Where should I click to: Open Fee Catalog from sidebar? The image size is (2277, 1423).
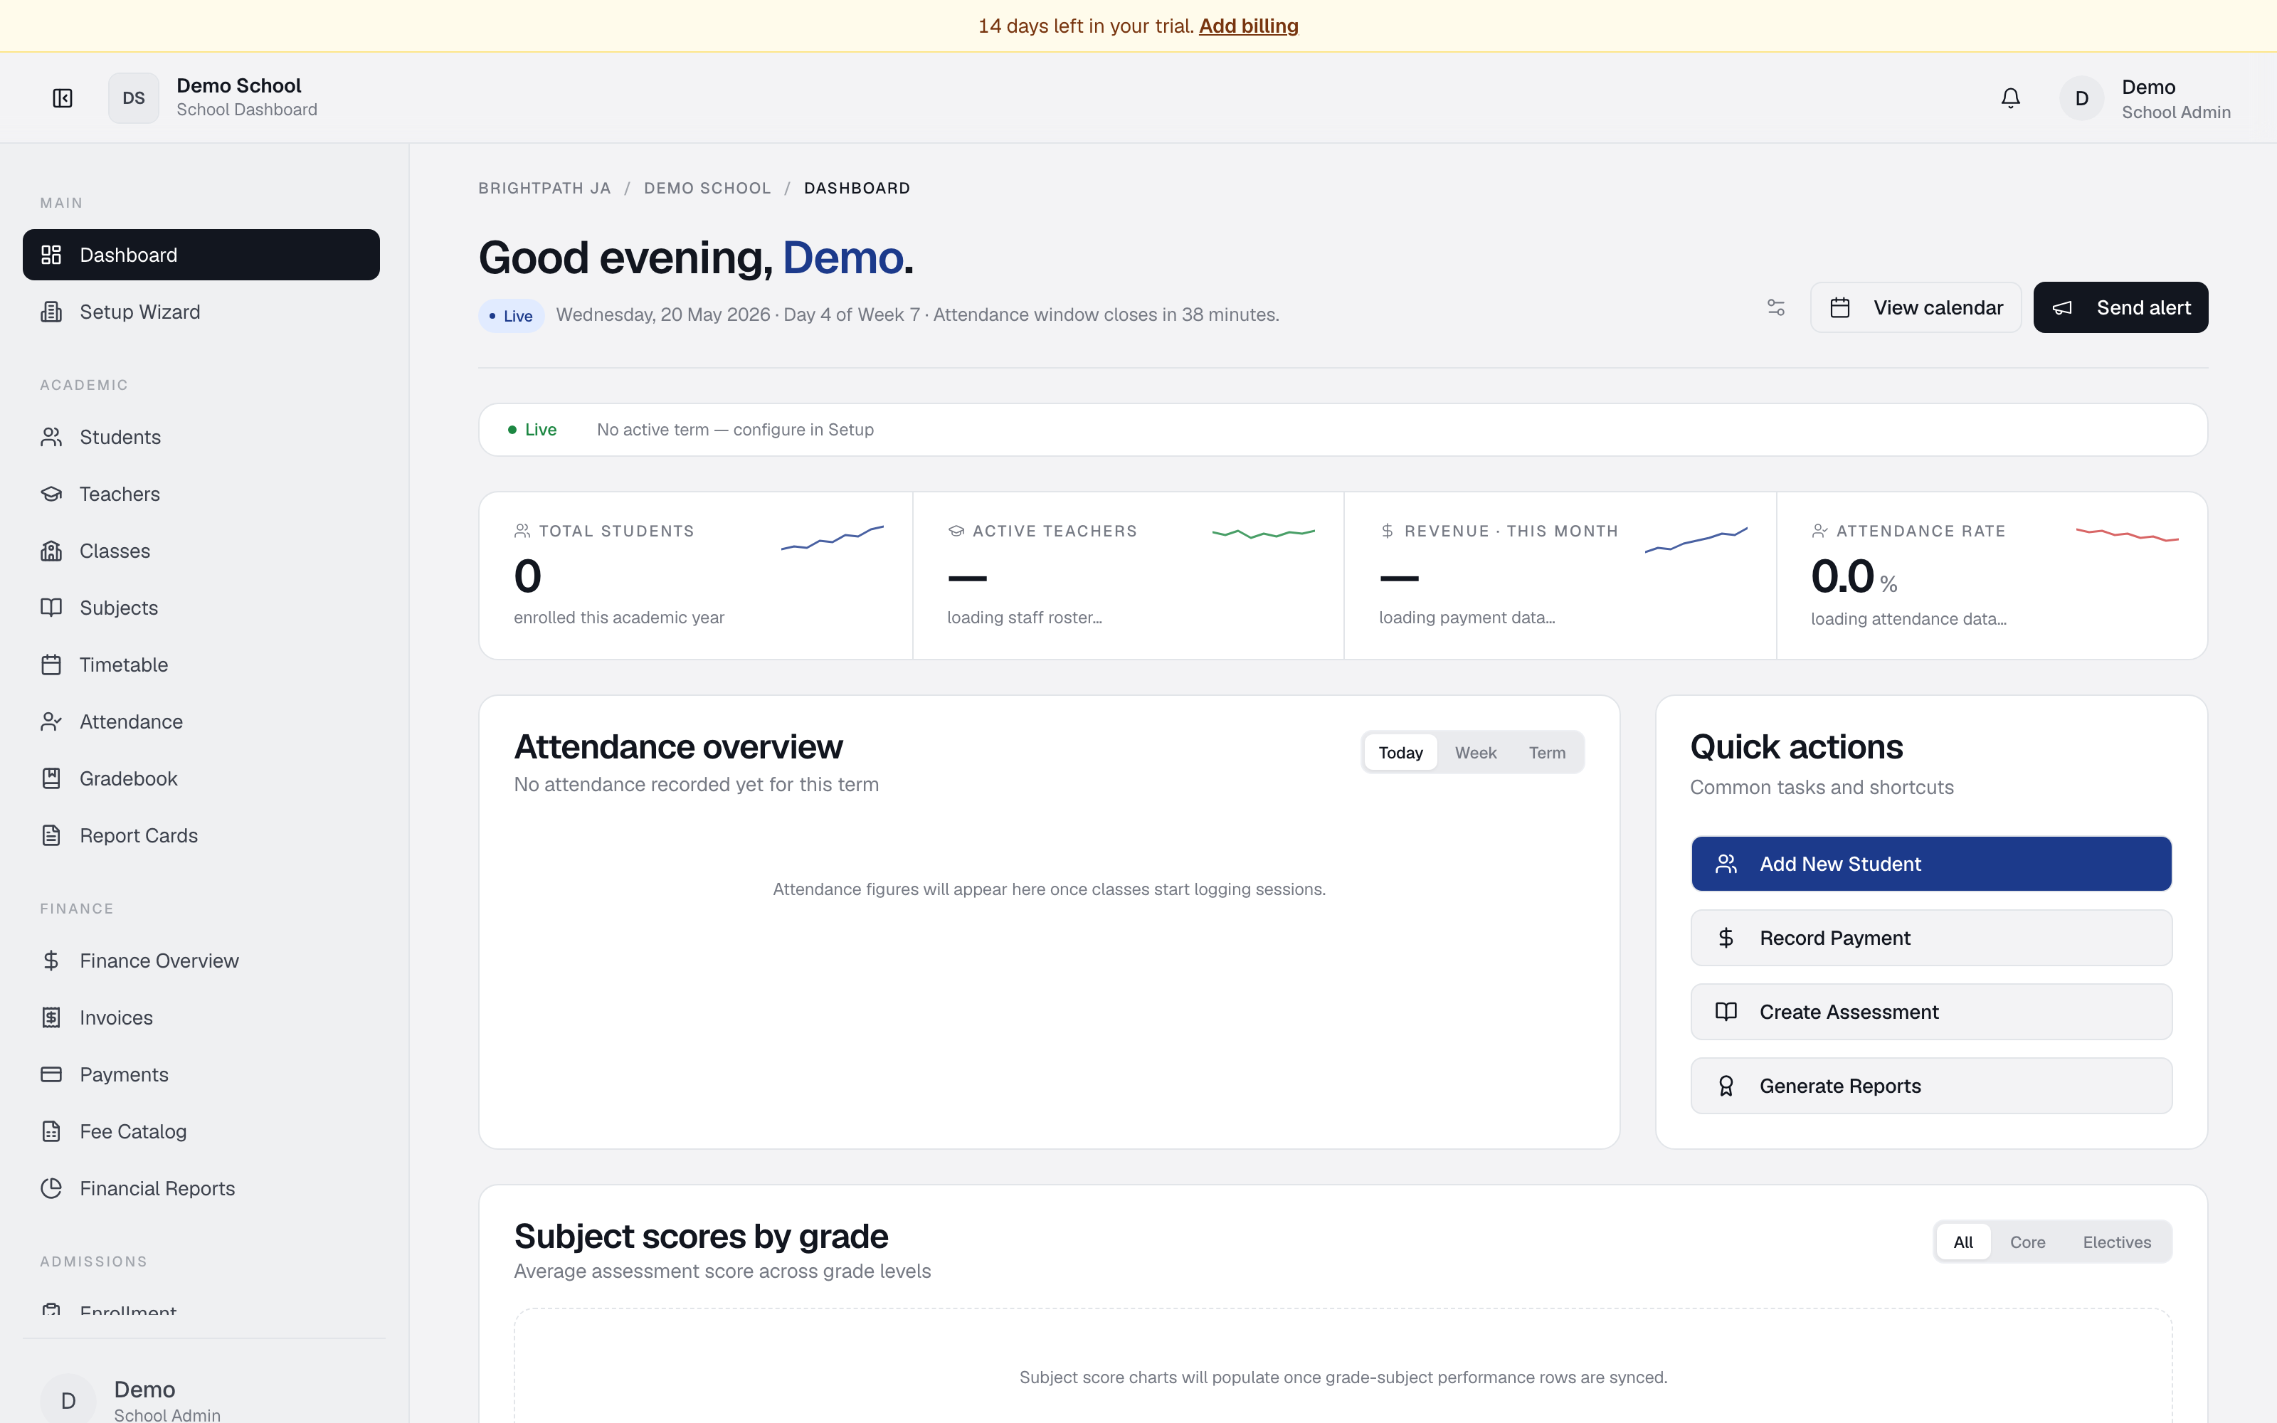201,1131
